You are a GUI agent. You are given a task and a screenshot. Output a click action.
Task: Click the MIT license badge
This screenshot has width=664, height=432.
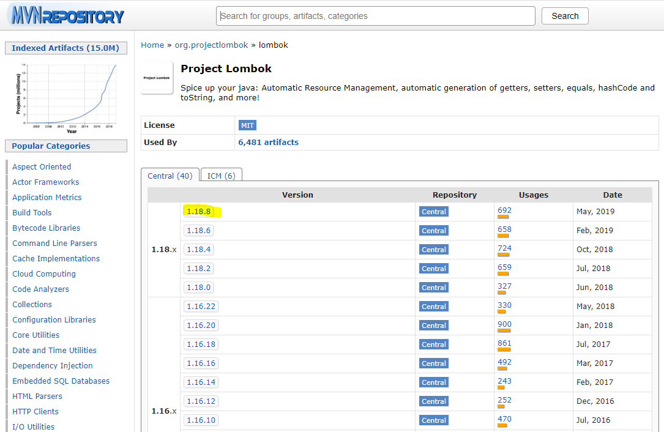click(247, 125)
